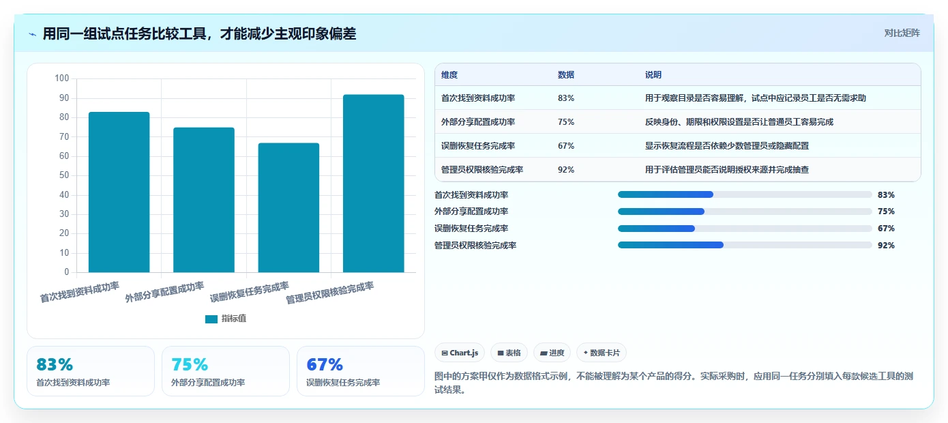Click description starting 反映身份、期限和权限设置
948x423 pixels.
(x=739, y=122)
